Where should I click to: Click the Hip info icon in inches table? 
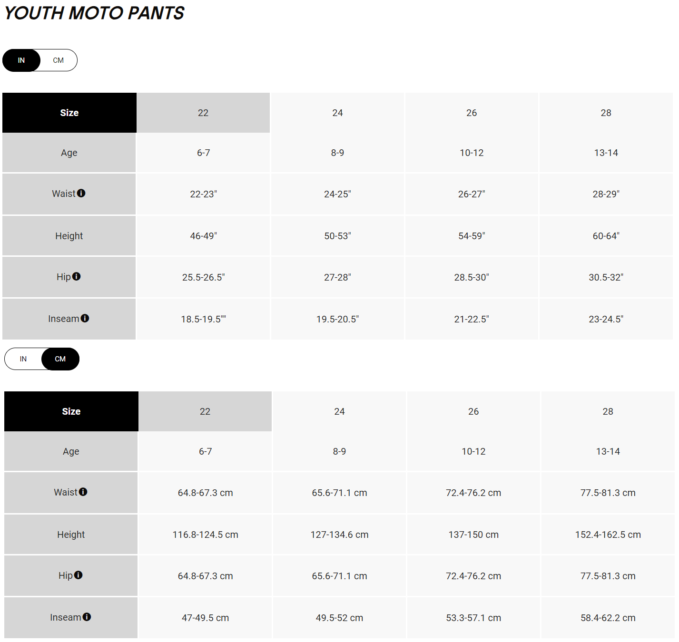pyautogui.click(x=77, y=276)
